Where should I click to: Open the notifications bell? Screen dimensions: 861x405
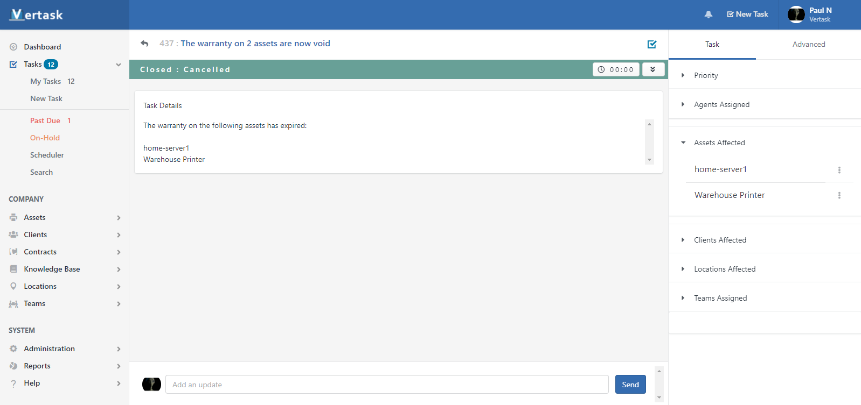pos(709,15)
